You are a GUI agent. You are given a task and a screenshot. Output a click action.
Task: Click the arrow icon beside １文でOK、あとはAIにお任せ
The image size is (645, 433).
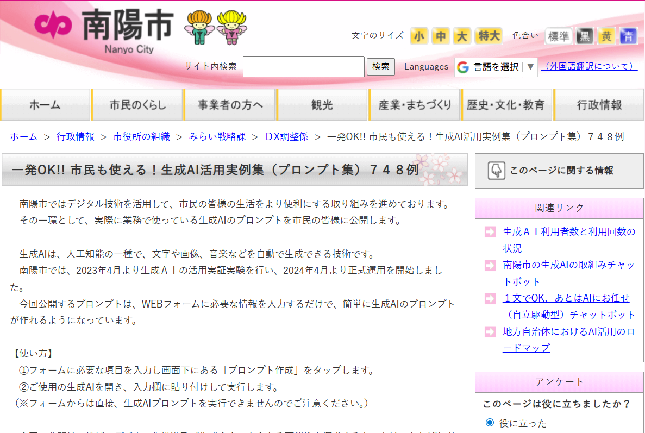(490, 299)
